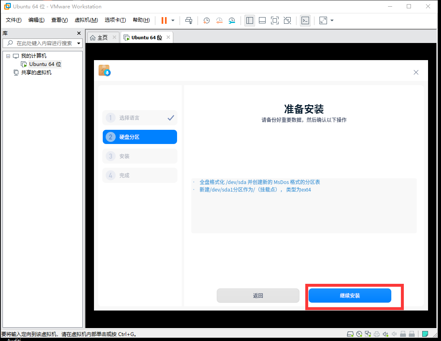
Task: Take a snapshot of this virtual machine
Action: click(x=206, y=20)
